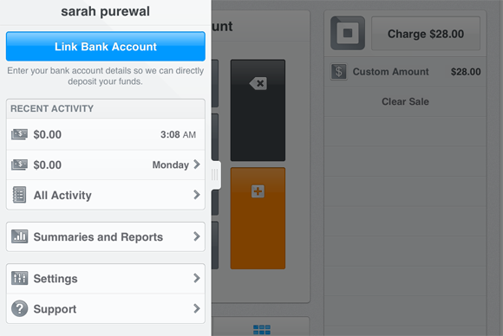
Task: Open Summaries and Reports chevron arrow
Action: pyautogui.click(x=197, y=236)
